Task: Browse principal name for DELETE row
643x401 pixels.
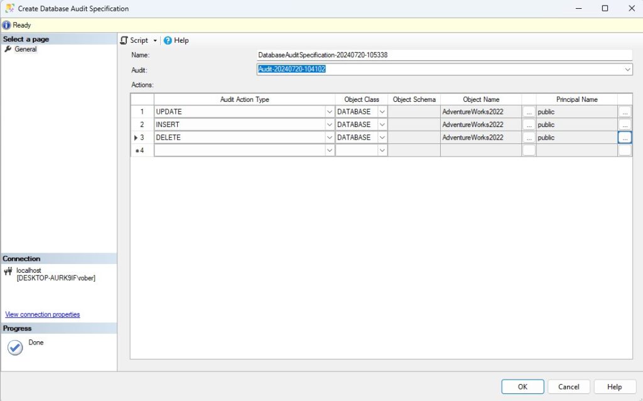Action: point(624,138)
